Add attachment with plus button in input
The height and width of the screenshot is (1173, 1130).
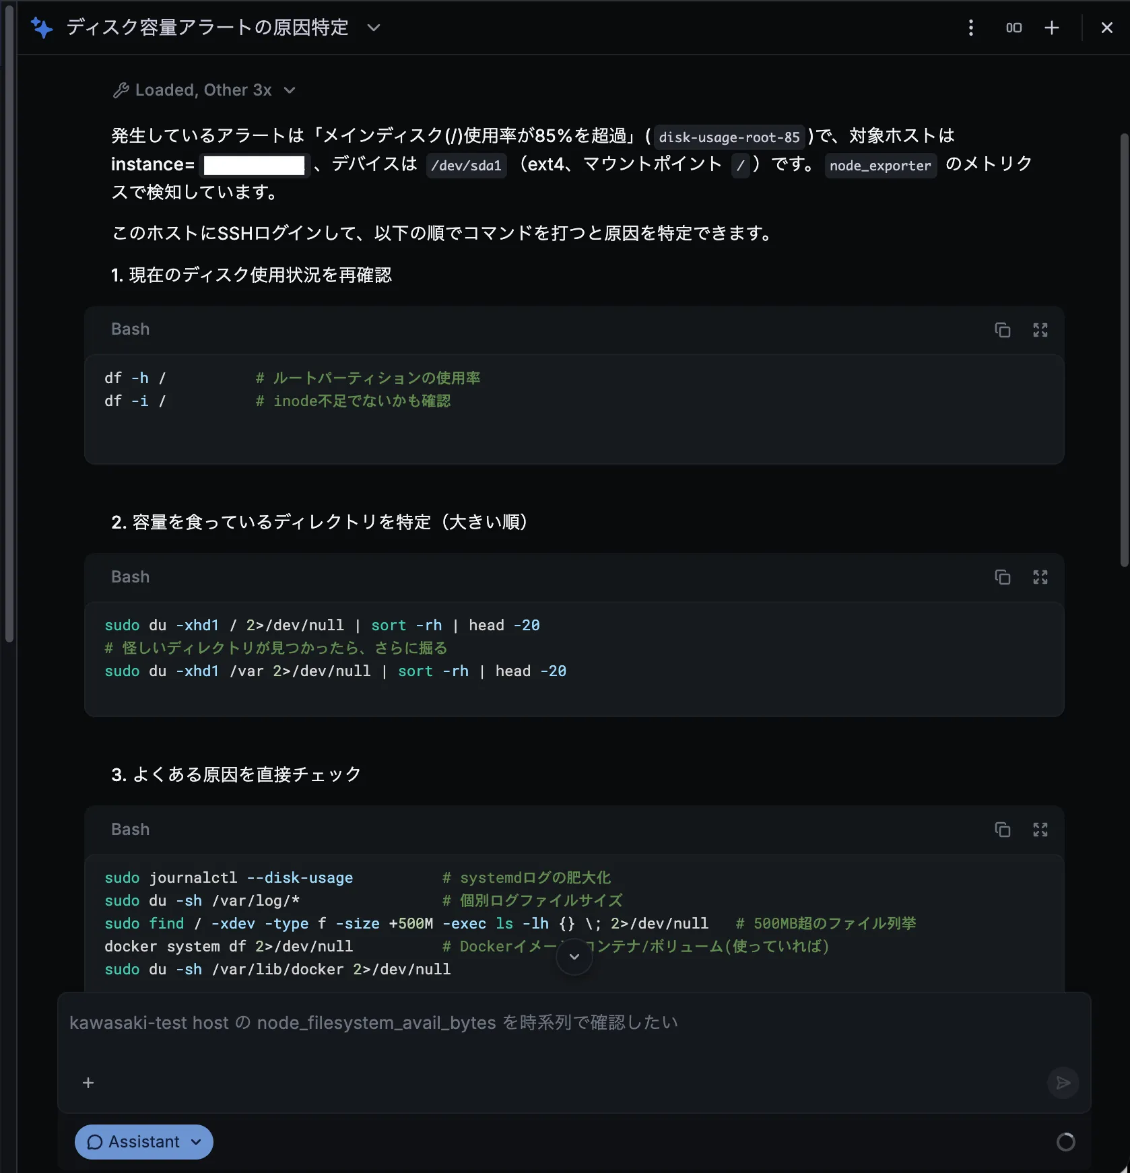pos(88,1083)
